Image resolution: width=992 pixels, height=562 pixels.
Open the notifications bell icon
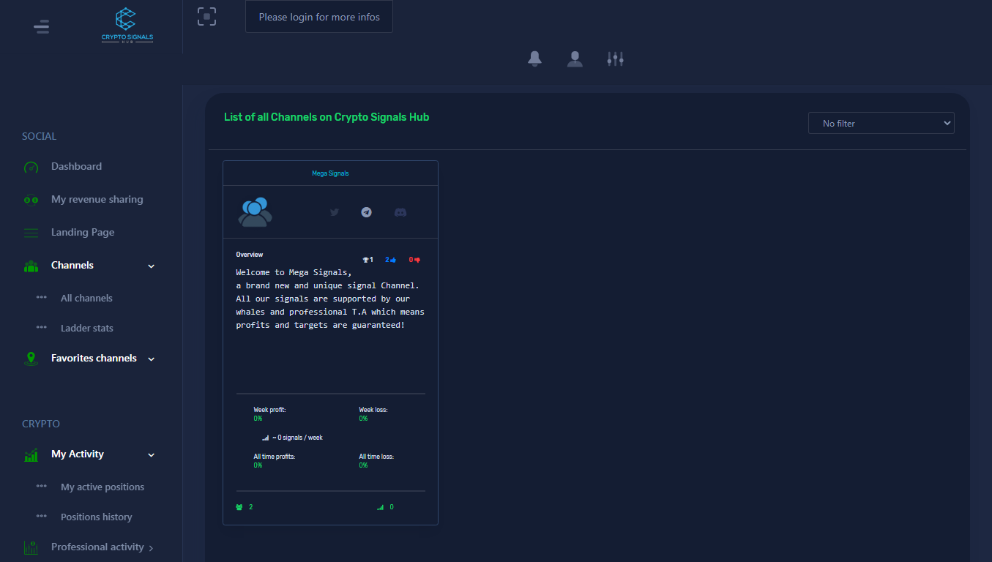(535, 59)
